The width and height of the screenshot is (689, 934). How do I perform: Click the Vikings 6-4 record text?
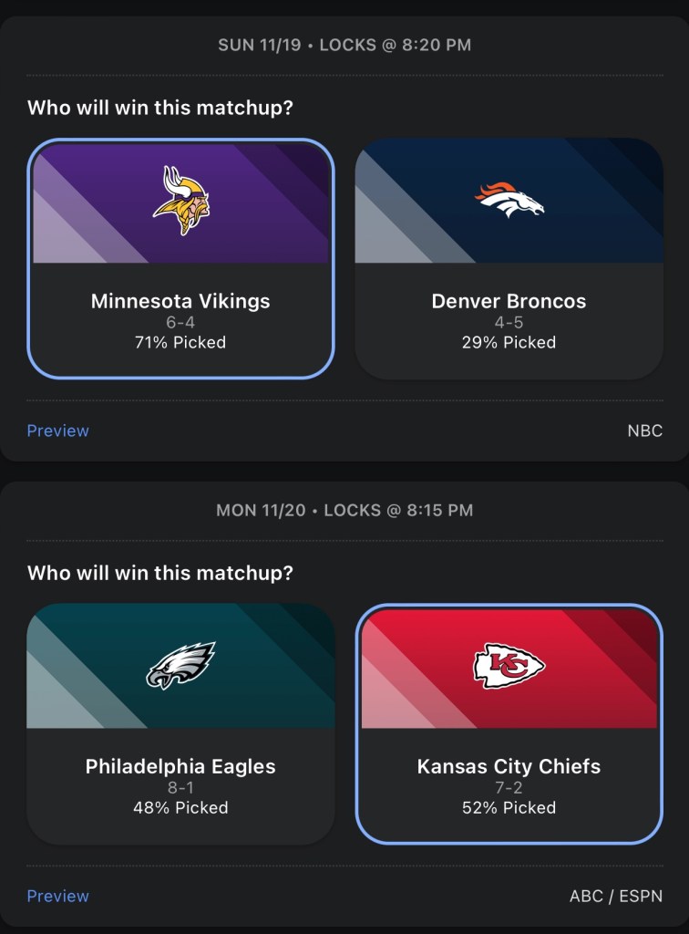coord(180,323)
